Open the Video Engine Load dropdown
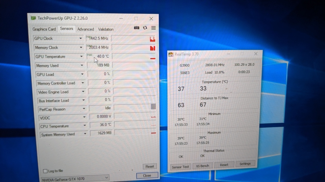 pos(83,92)
